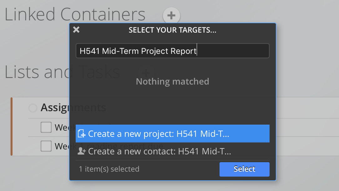Open the Assignments list title
This screenshot has height=191, width=339.
coord(73,108)
